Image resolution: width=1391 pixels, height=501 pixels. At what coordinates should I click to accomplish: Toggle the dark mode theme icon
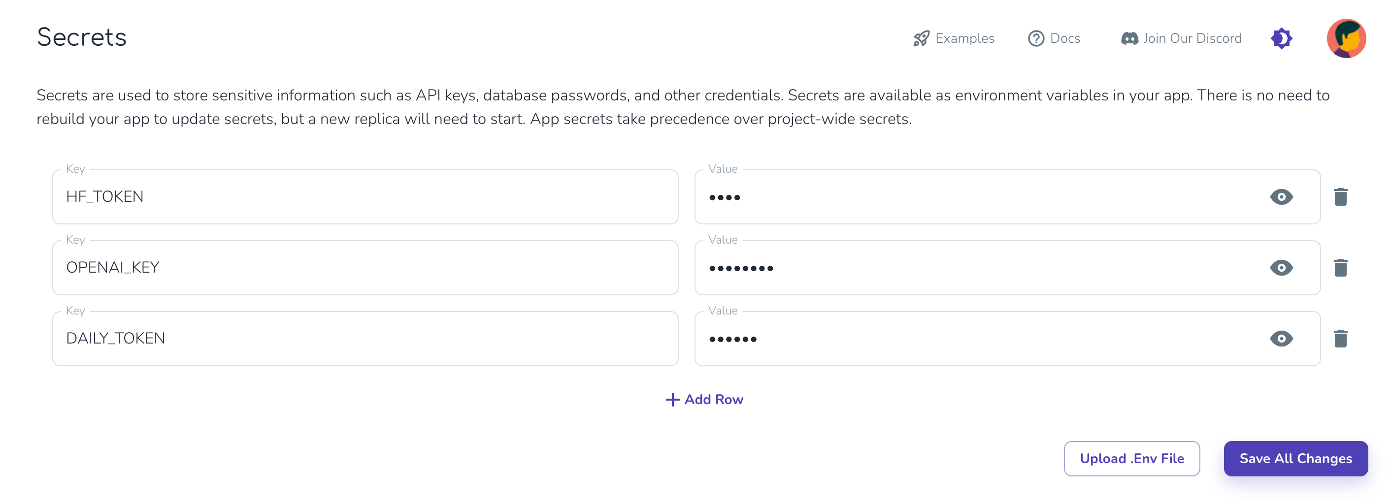pos(1281,38)
